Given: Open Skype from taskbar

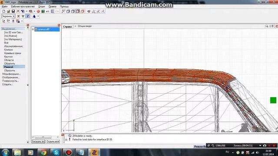Looking at the screenshot, I should click(x=56, y=153).
